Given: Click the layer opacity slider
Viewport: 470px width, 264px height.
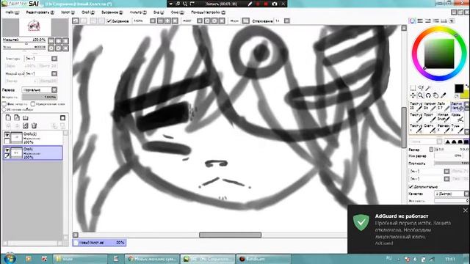Looking at the screenshot, I should 39,97.
